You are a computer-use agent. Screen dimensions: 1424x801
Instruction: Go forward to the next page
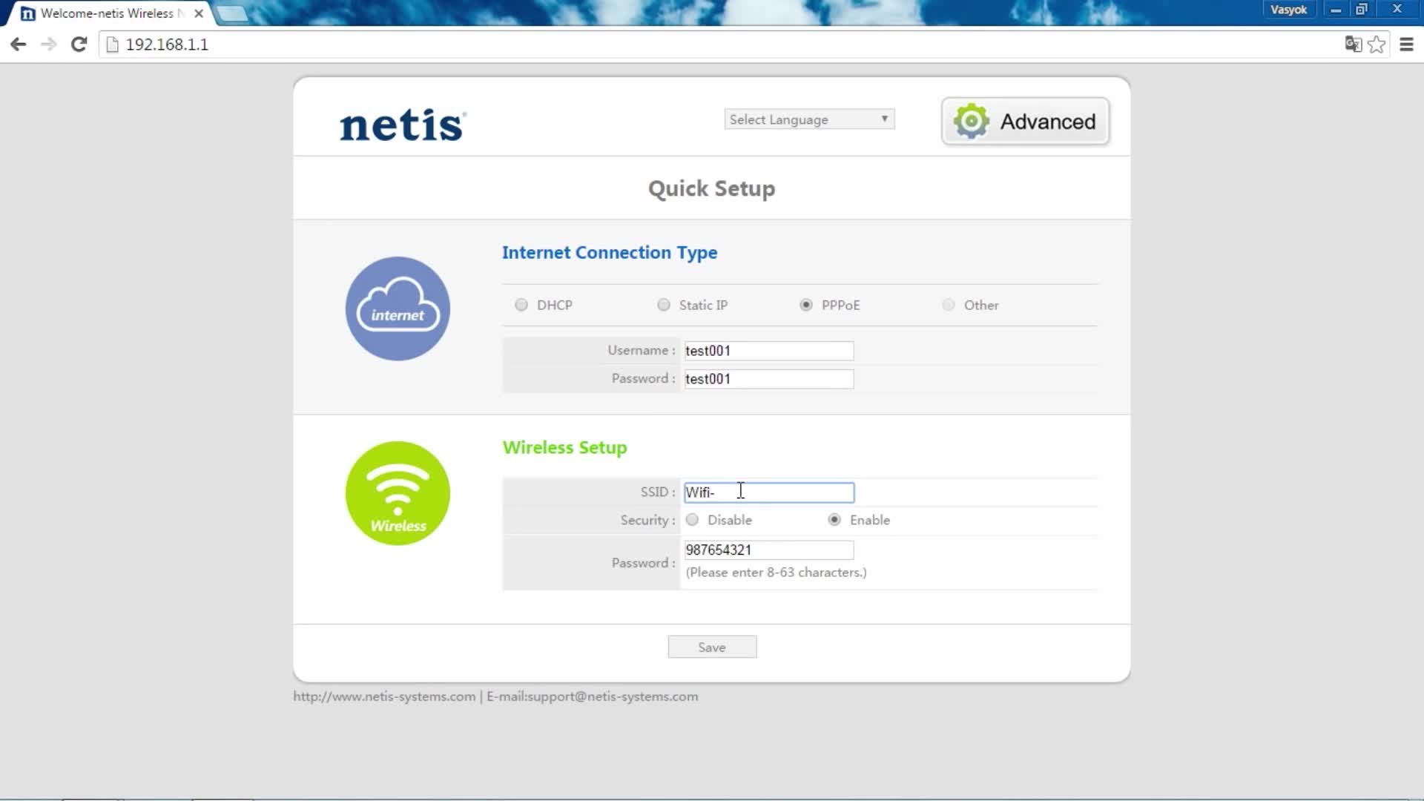(x=49, y=44)
